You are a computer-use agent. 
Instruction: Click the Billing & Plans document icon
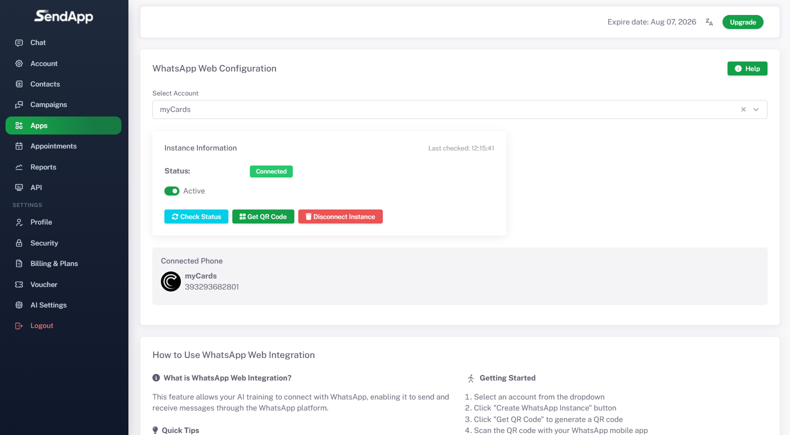pos(19,263)
